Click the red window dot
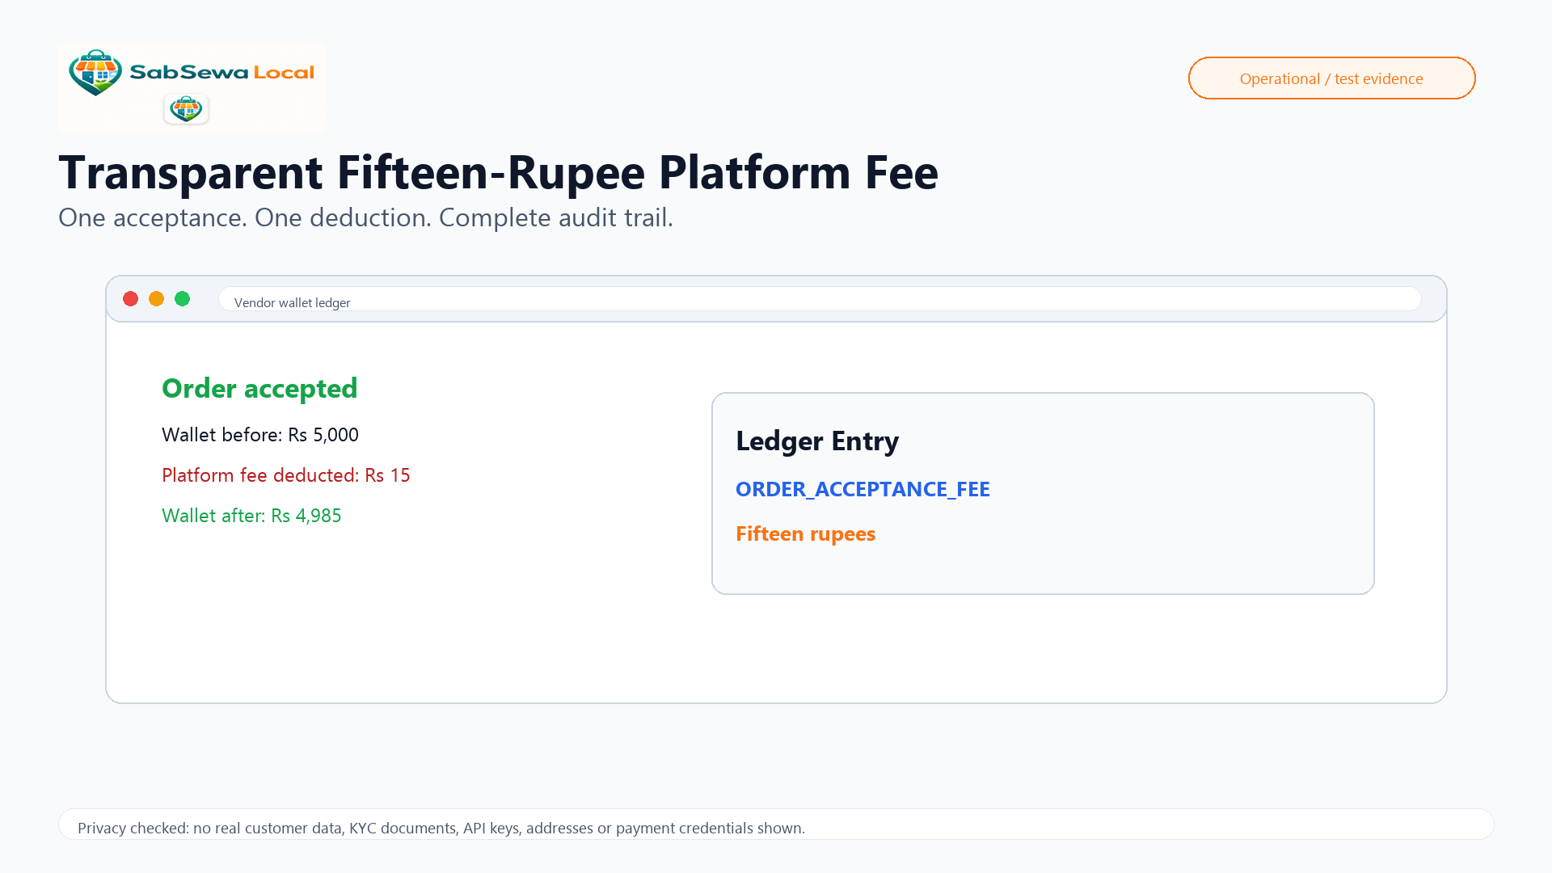 (x=130, y=299)
